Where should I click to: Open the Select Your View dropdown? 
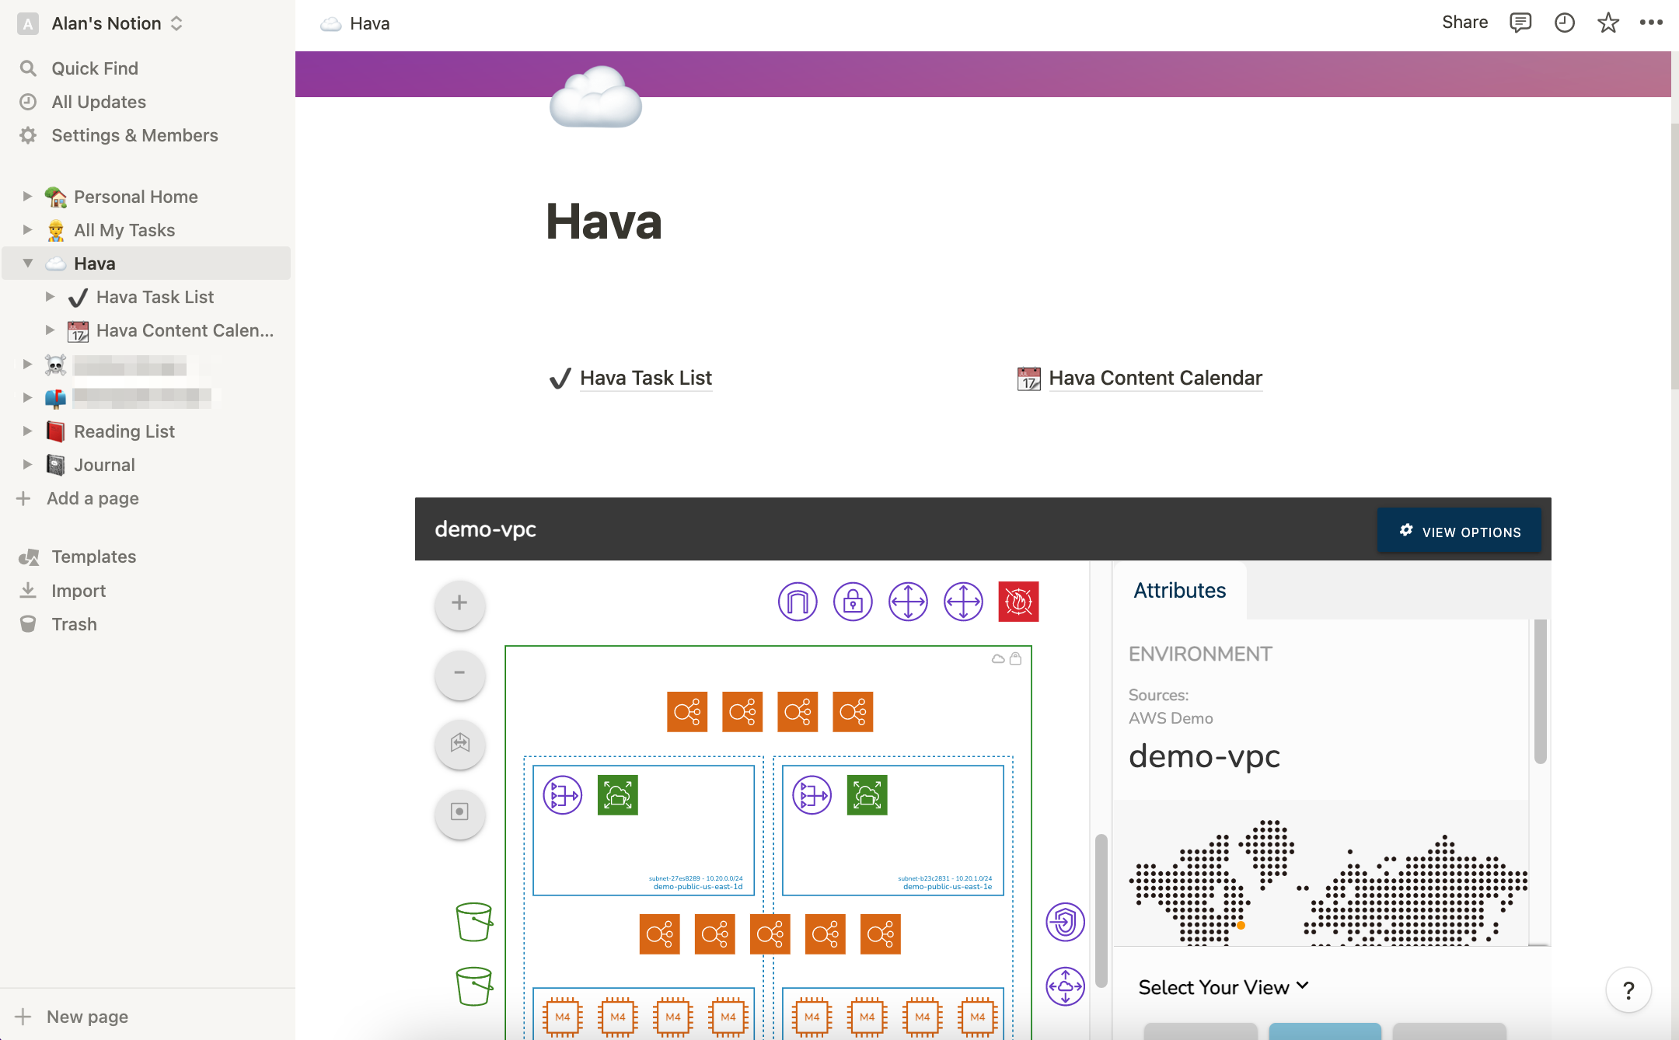coord(1222,986)
